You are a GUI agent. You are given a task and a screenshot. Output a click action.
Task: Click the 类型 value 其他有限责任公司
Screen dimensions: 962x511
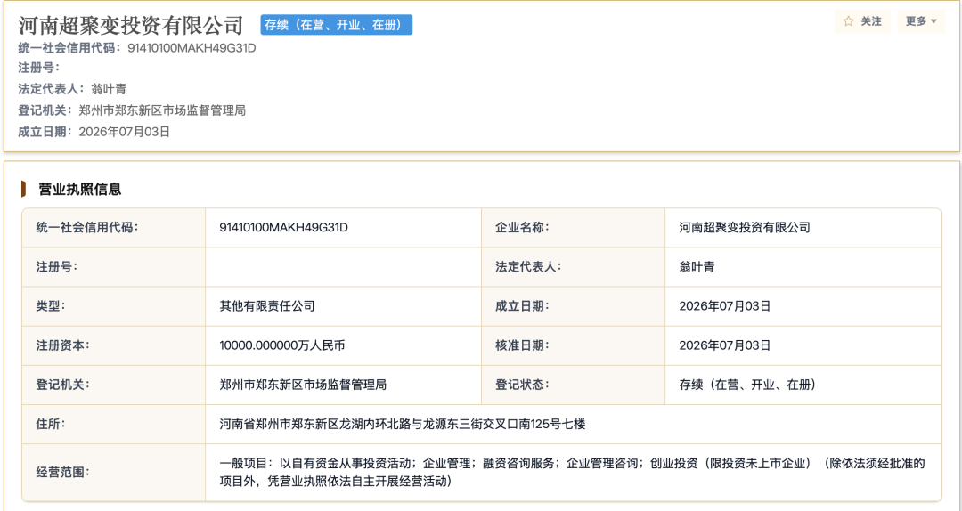pos(267,306)
